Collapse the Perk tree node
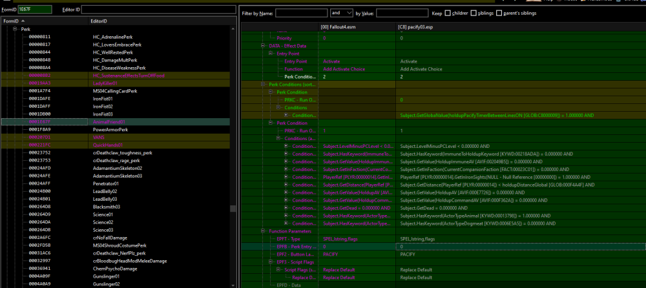646x288 pixels. [x=15, y=29]
